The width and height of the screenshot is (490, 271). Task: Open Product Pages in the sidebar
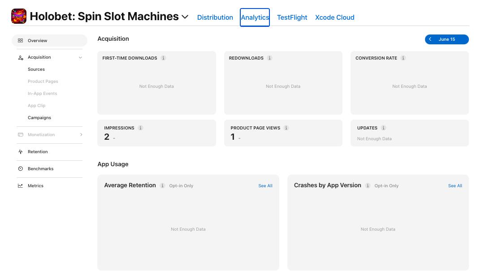click(x=43, y=82)
